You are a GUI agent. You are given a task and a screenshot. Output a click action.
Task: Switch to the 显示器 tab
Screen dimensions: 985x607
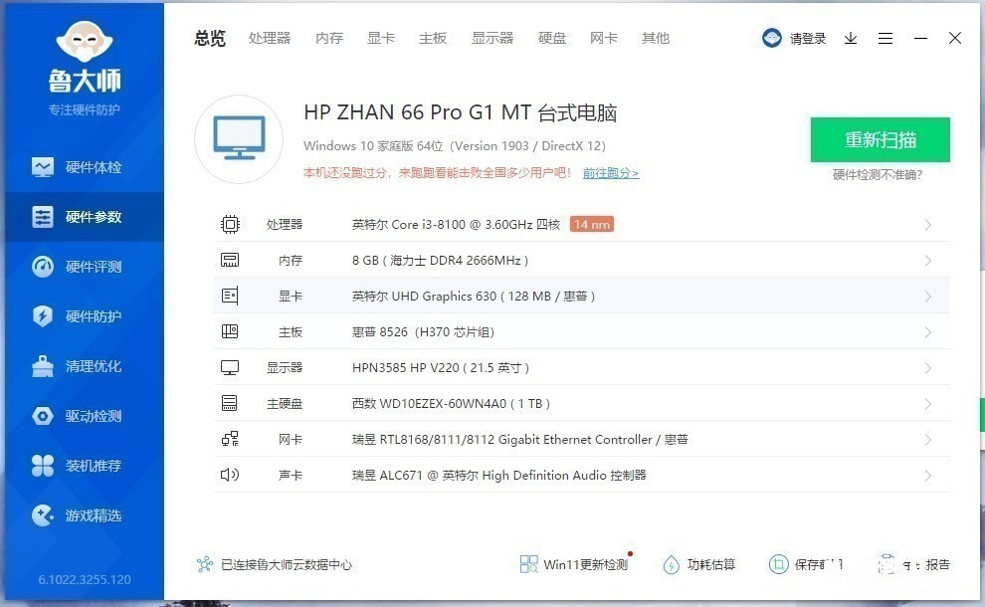pyautogui.click(x=492, y=38)
